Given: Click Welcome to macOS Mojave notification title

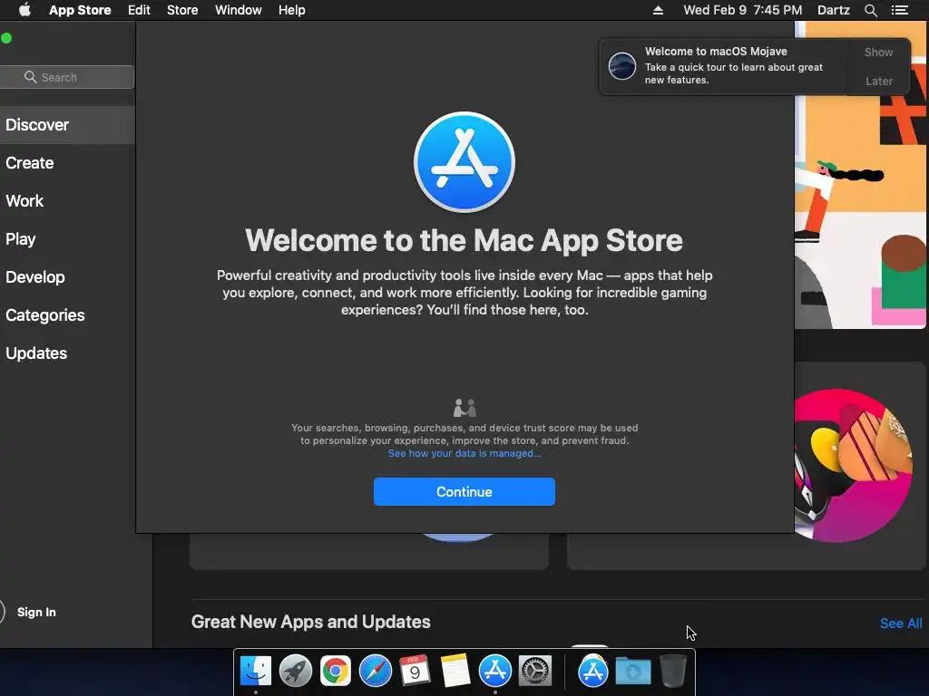Looking at the screenshot, I should click(x=716, y=52).
